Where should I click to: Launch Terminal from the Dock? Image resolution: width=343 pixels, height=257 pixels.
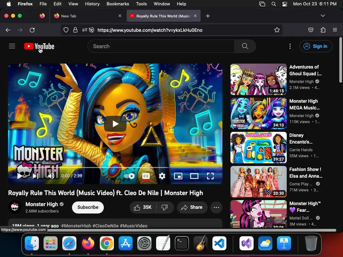click(x=182, y=243)
